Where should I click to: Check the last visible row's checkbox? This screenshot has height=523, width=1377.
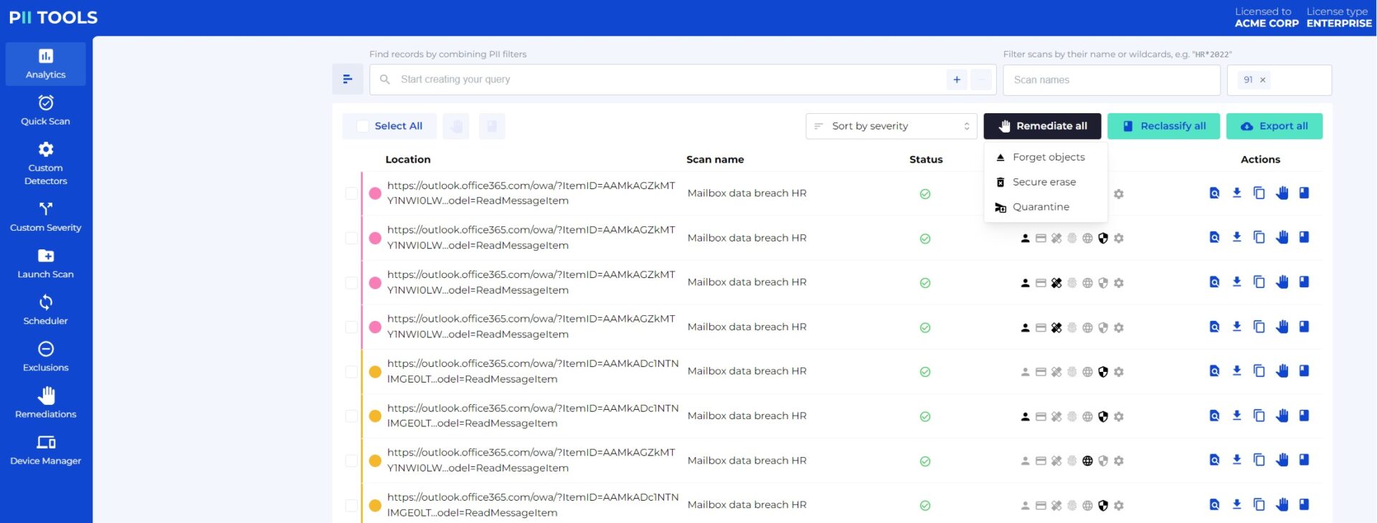[351, 505]
